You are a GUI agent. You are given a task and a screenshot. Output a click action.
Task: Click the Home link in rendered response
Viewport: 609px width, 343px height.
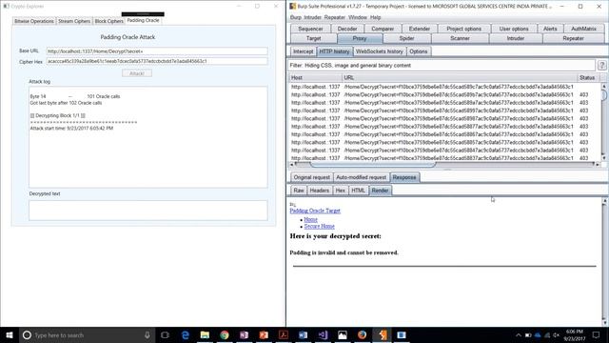[x=311, y=220]
